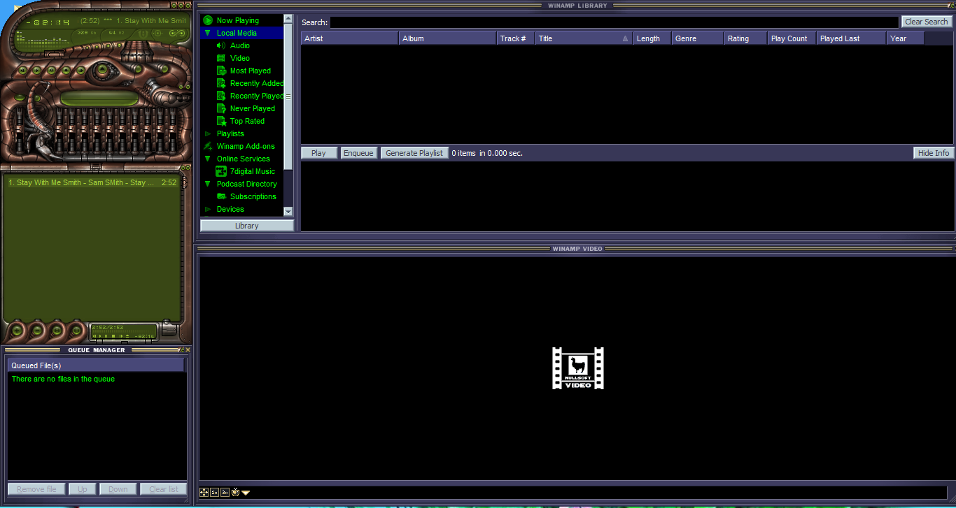Image resolution: width=956 pixels, height=508 pixels.
Task: Pause playback using the main player pause button
Action: pos(51,70)
